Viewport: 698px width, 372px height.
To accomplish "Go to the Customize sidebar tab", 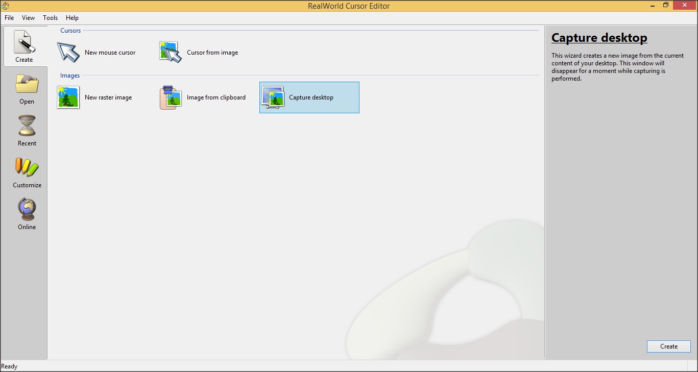I will 27,172.
